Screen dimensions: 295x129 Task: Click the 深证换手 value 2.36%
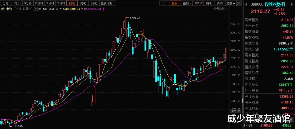[289, 79]
